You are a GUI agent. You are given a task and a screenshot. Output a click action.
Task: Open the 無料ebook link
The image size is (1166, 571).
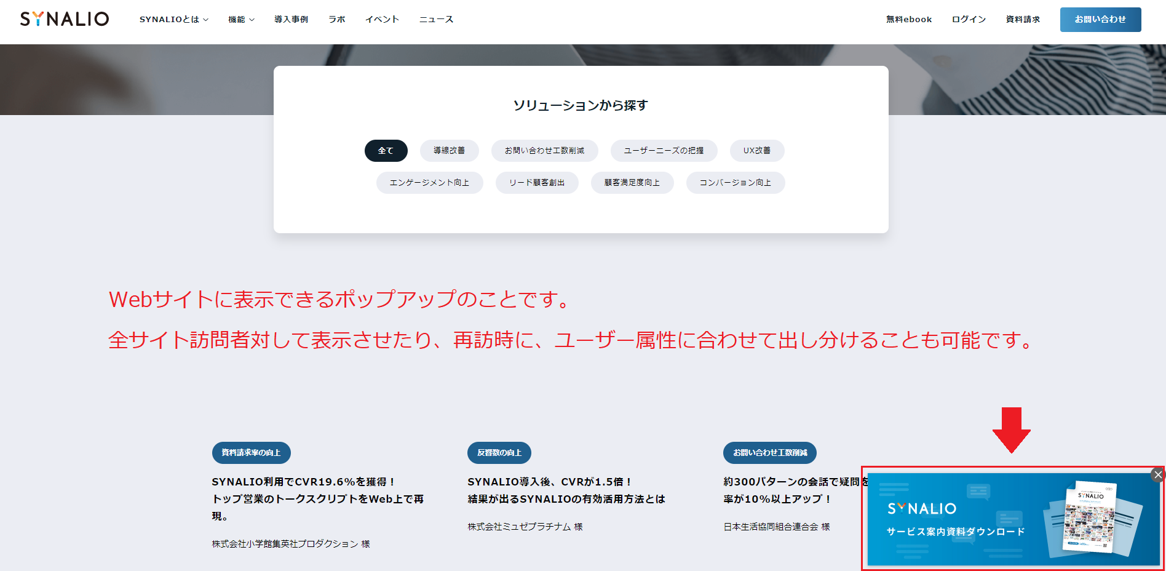coord(909,20)
